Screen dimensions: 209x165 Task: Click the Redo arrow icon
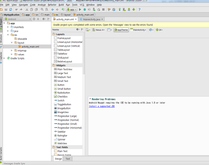21,10
